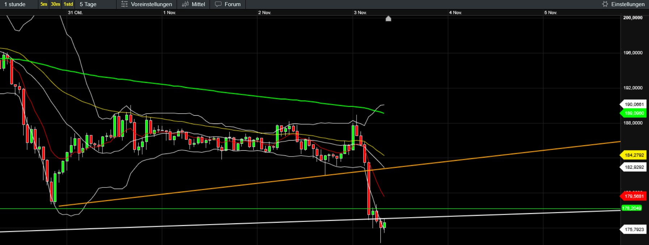Select the yellow 184,2792 price tag
649x245 pixels.
point(634,155)
